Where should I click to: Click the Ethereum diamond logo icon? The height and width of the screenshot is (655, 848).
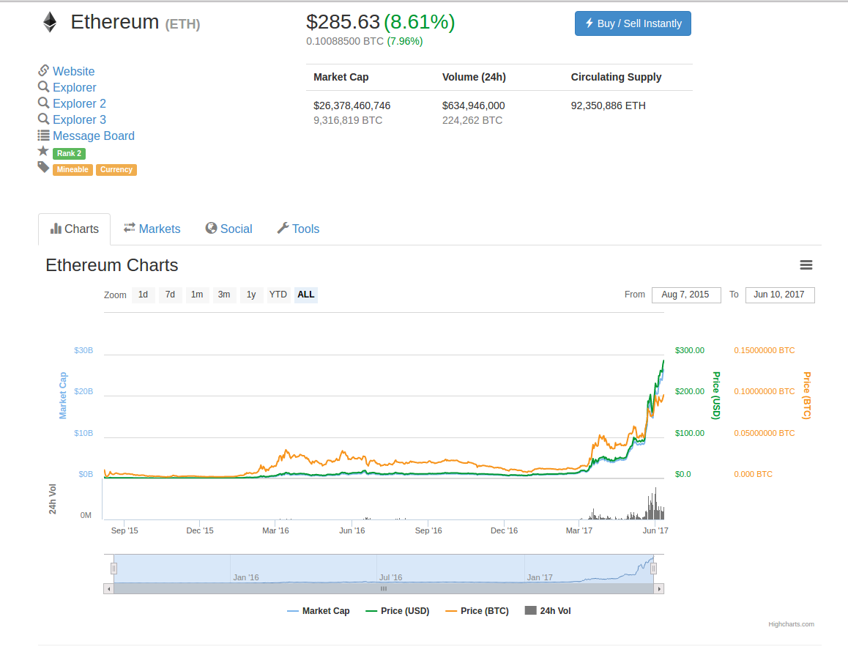click(x=50, y=22)
